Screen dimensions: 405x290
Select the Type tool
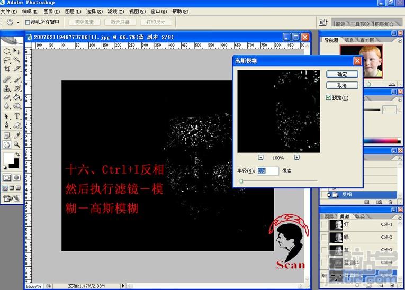click(x=16, y=116)
